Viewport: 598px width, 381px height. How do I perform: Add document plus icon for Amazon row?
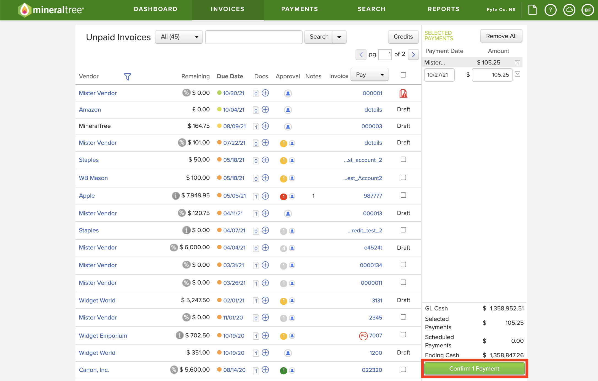265,110
